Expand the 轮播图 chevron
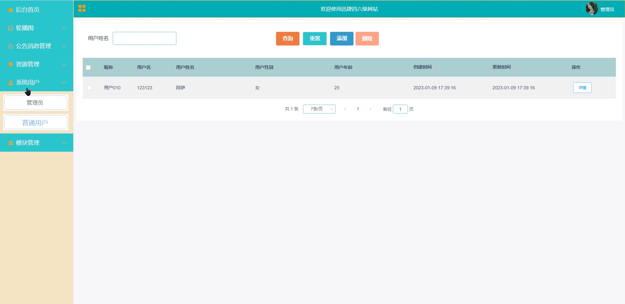 (64, 28)
